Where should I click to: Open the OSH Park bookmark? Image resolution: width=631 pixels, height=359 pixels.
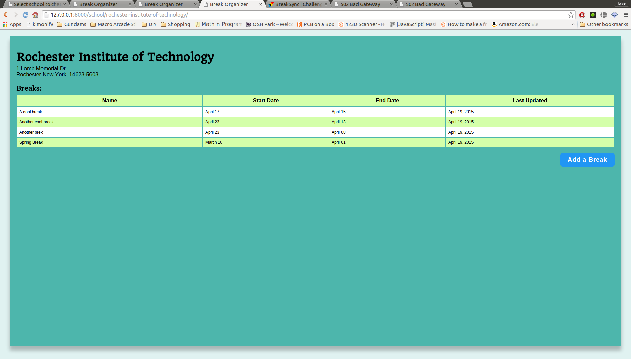coord(269,24)
